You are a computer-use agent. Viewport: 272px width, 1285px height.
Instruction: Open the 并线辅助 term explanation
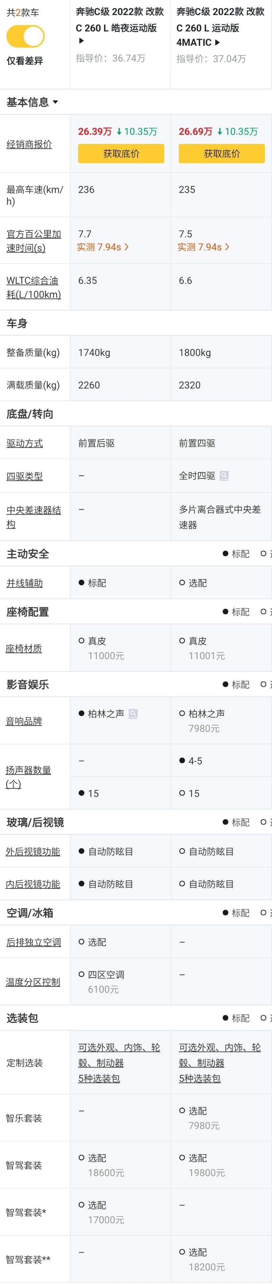[x=24, y=583]
